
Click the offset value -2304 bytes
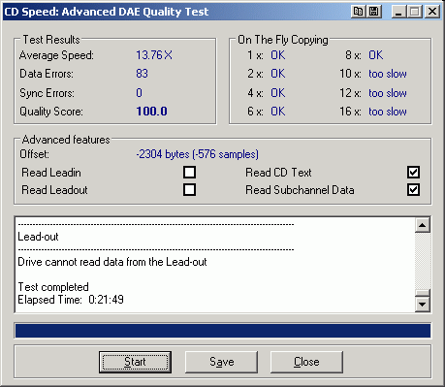click(197, 154)
